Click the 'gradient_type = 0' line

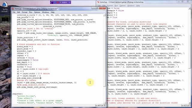point(26,51)
